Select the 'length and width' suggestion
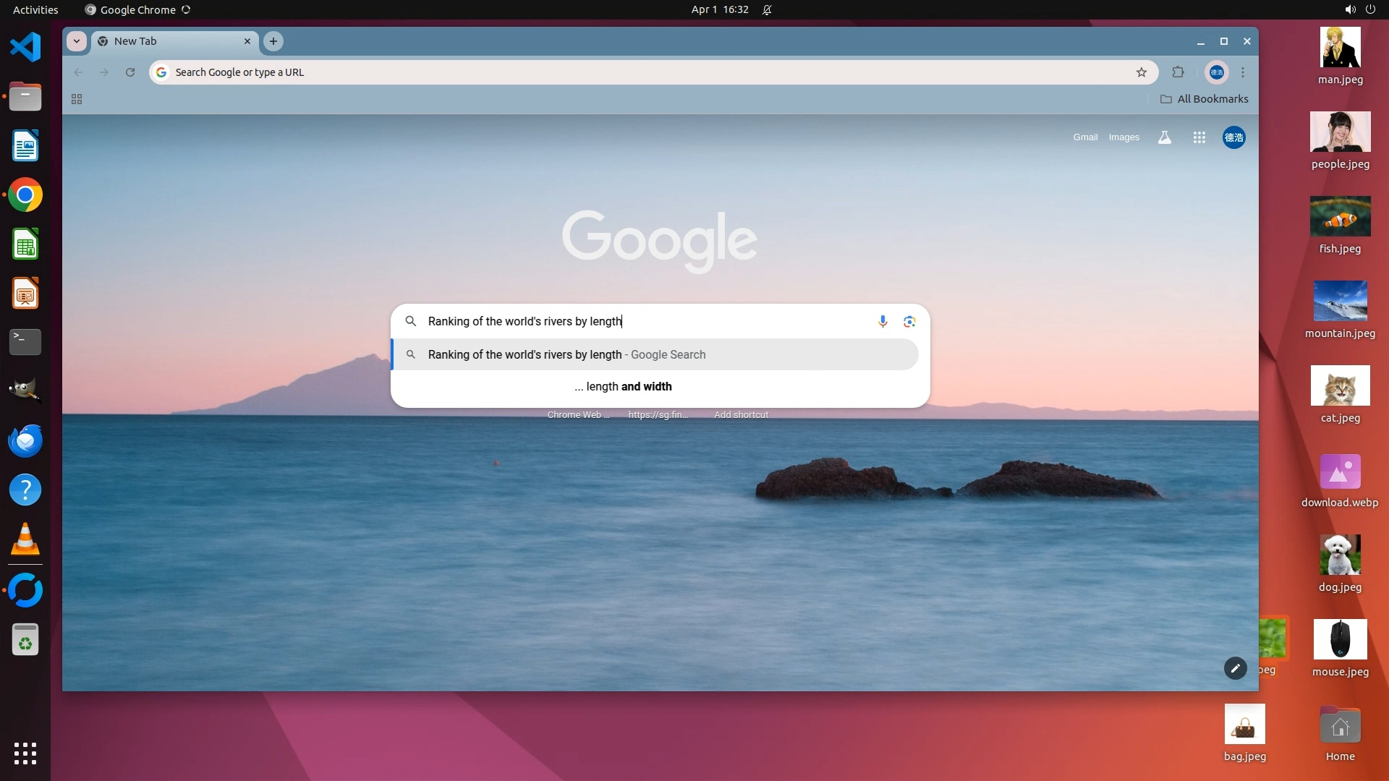This screenshot has width=1389, height=781. click(x=623, y=387)
